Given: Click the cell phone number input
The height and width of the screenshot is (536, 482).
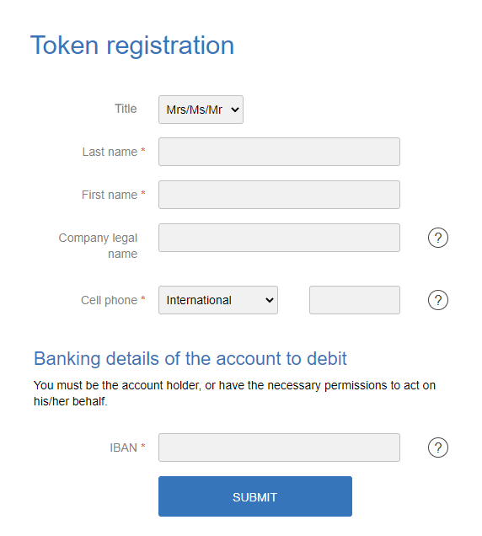Looking at the screenshot, I should tap(355, 300).
